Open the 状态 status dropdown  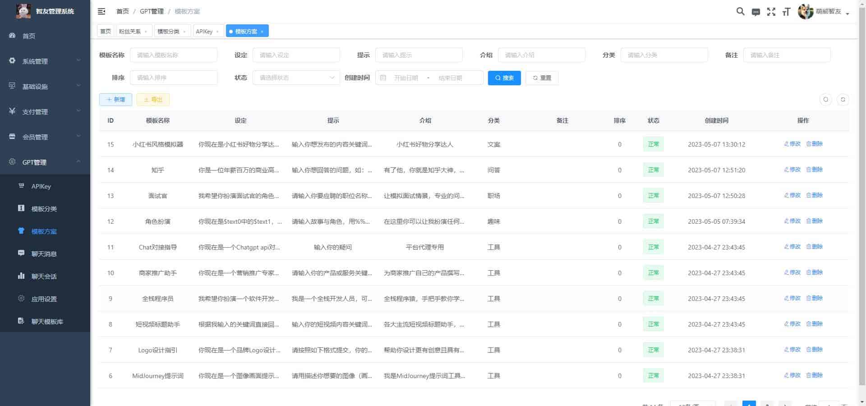coord(295,78)
